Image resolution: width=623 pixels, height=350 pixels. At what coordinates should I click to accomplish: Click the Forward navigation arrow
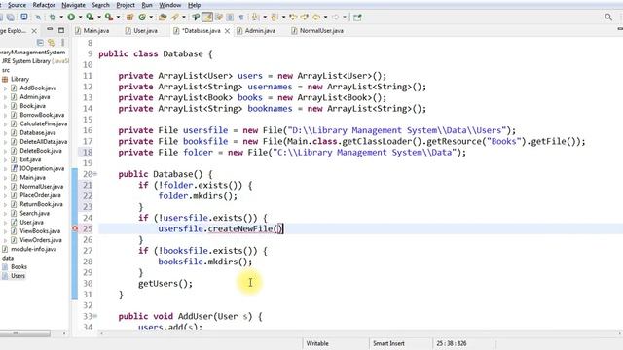[335, 17]
